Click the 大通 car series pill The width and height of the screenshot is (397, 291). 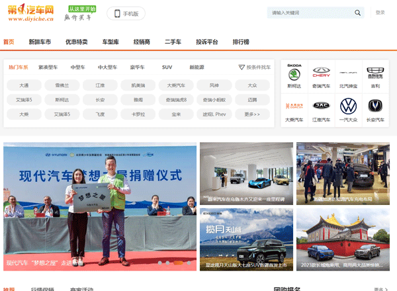pos(24,85)
